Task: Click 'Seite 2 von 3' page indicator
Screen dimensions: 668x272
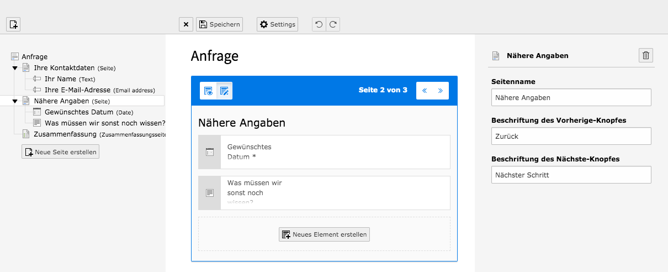Action: (383, 90)
